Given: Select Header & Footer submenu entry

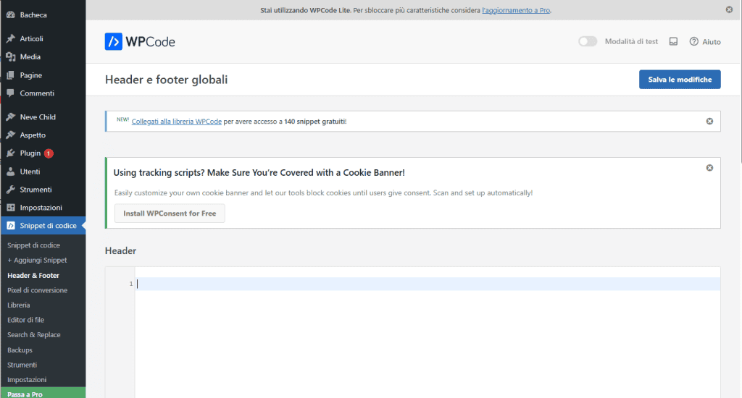Looking at the screenshot, I should [33, 275].
